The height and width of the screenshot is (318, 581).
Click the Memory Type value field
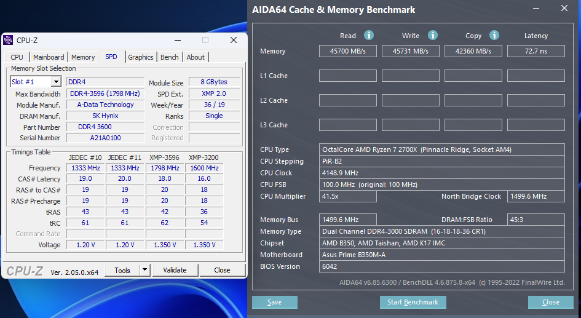[x=441, y=231]
